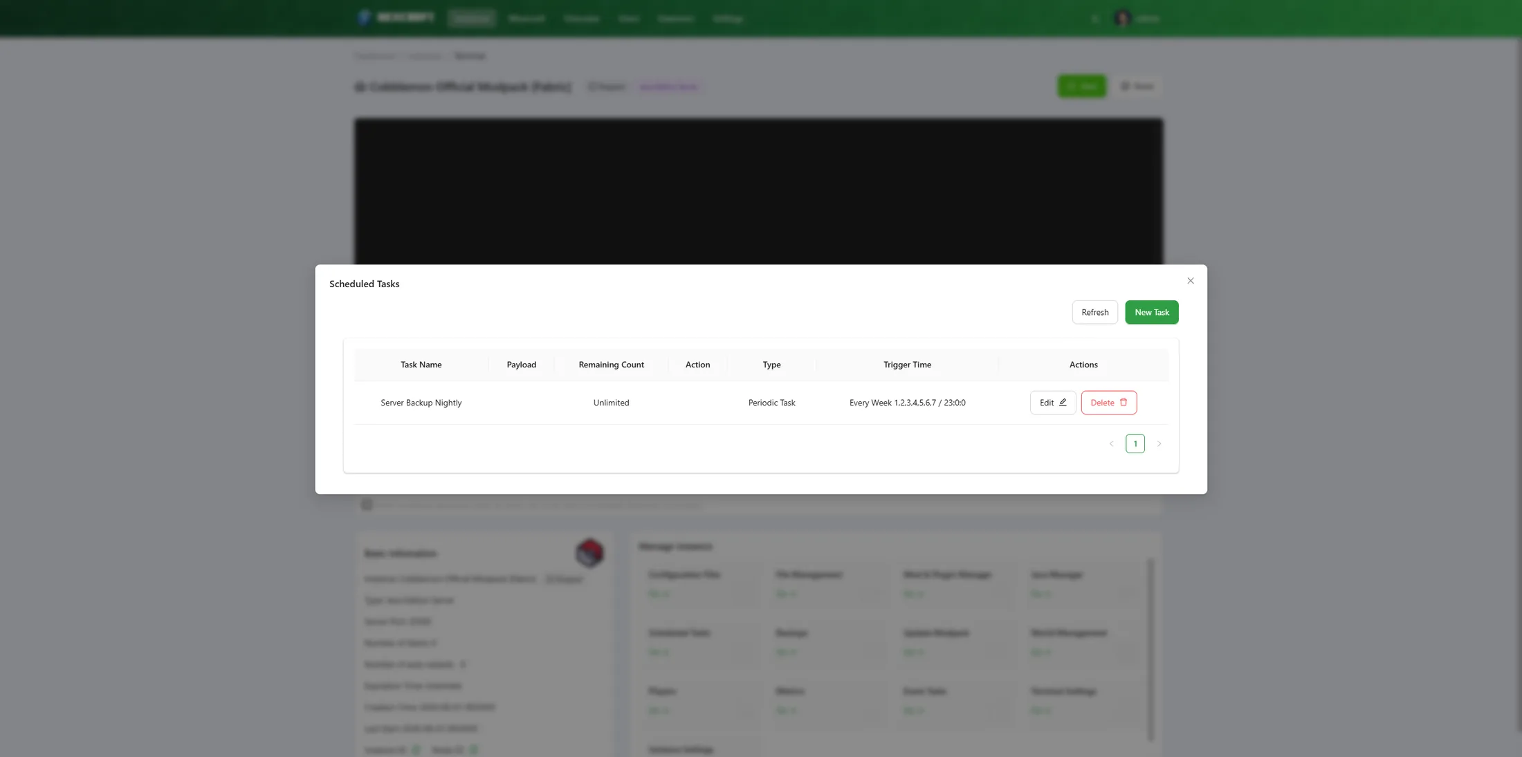Edit the Server Backup Nightly task
This screenshot has width=1522, height=757.
[x=1052, y=403]
